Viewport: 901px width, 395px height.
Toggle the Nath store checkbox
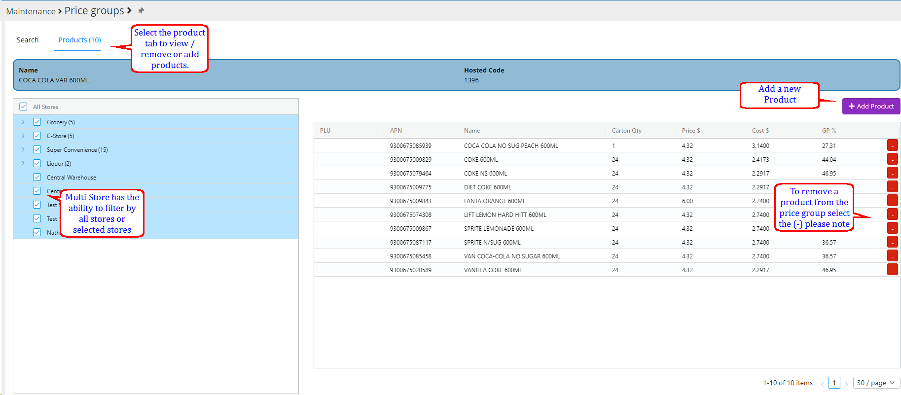pos(37,232)
